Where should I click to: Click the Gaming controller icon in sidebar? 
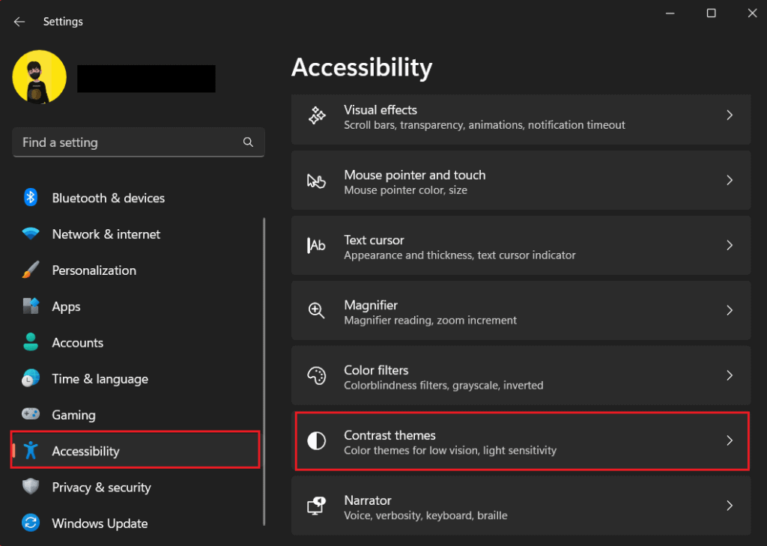click(31, 415)
